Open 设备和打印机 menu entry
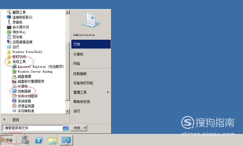The image size is (243, 146). coord(91,83)
